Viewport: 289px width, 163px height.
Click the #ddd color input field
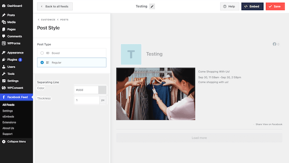(x=86, y=90)
